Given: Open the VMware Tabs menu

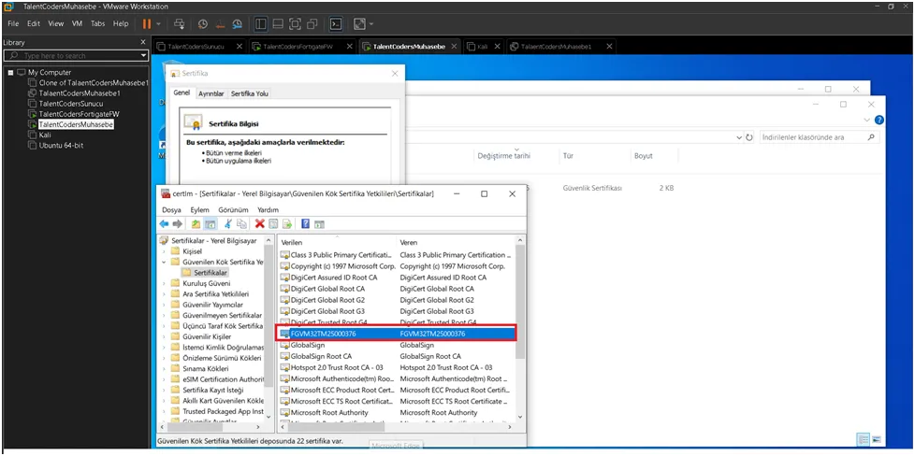Looking at the screenshot, I should (x=97, y=24).
